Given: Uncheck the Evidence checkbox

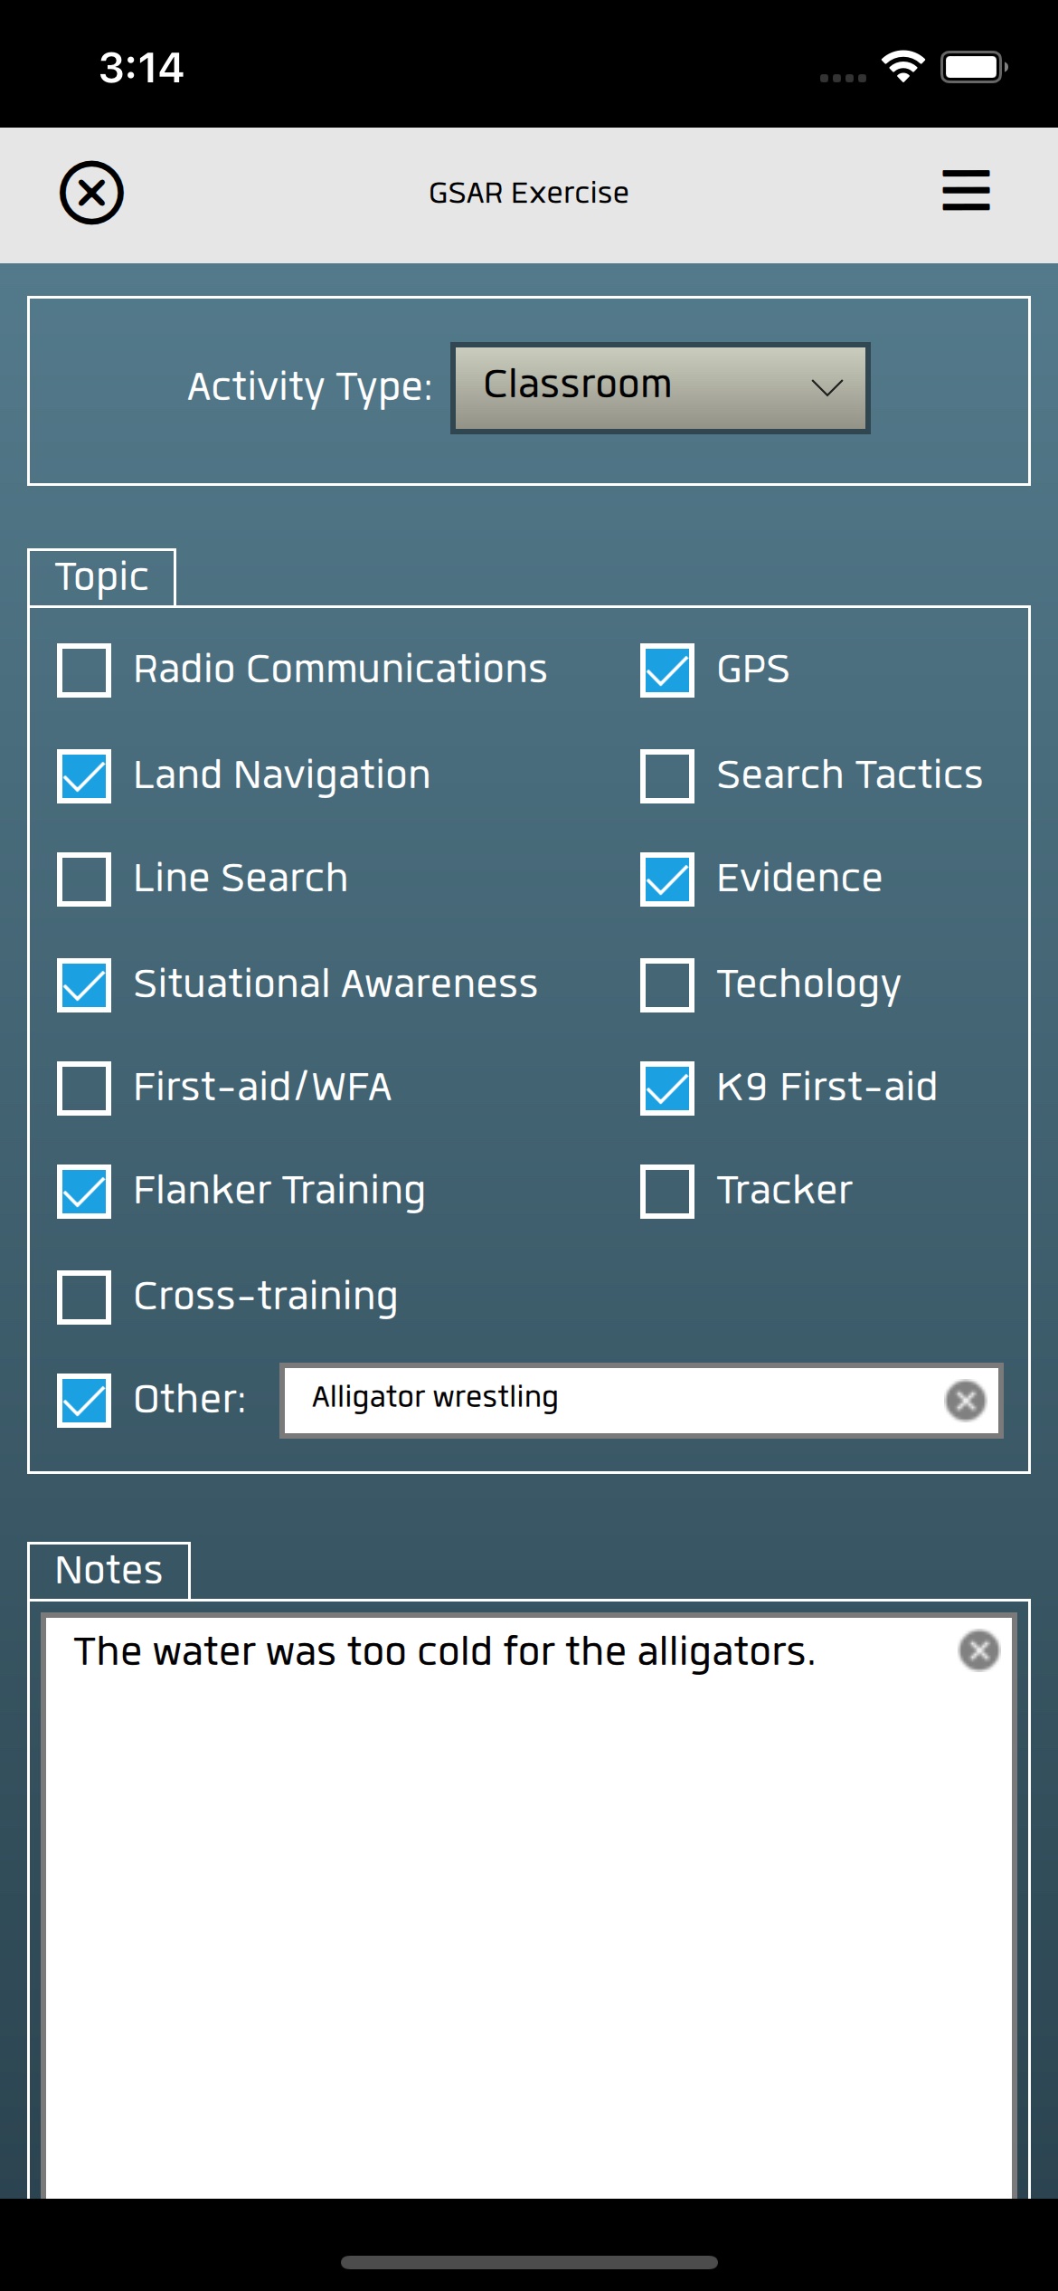Looking at the screenshot, I should pos(667,879).
